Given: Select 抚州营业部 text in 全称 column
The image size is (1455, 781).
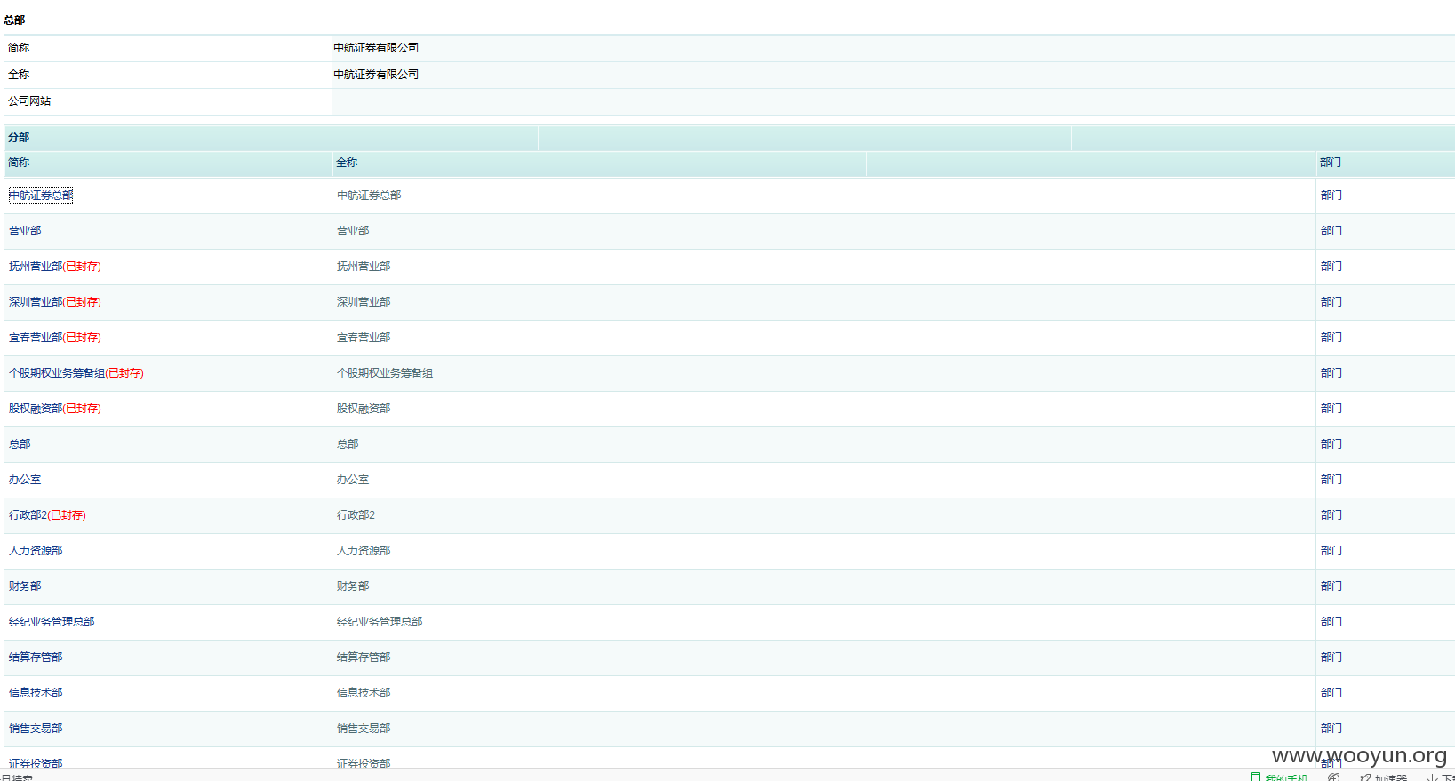Looking at the screenshot, I should pos(364,267).
